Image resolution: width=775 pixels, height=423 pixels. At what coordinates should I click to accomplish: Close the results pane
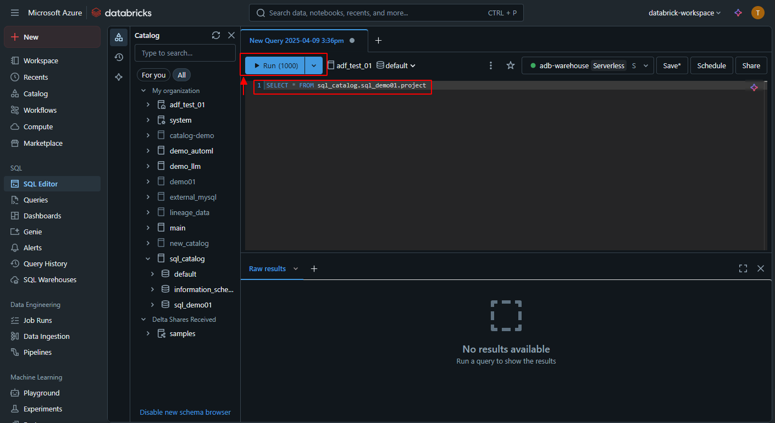pos(761,268)
